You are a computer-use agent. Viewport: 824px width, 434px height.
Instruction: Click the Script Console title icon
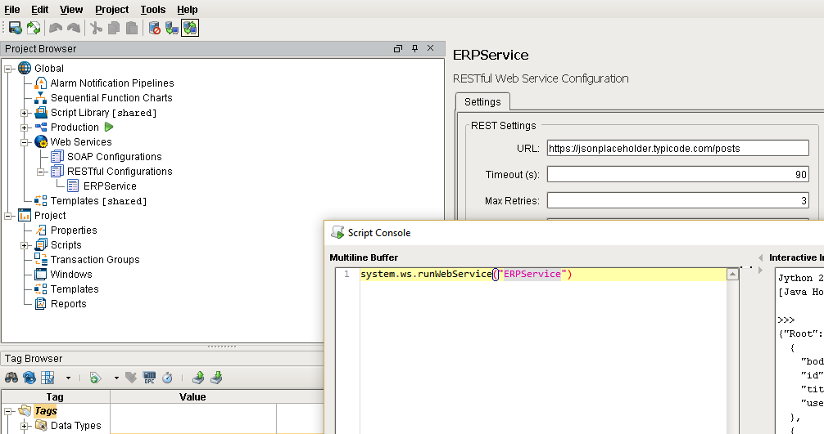click(337, 232)
